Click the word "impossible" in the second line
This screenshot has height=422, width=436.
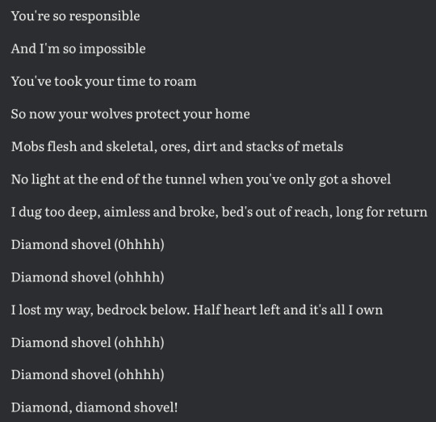click(x=112, y=49)
